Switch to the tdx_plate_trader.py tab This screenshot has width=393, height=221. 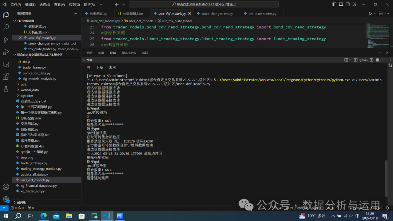coord(262,13)
